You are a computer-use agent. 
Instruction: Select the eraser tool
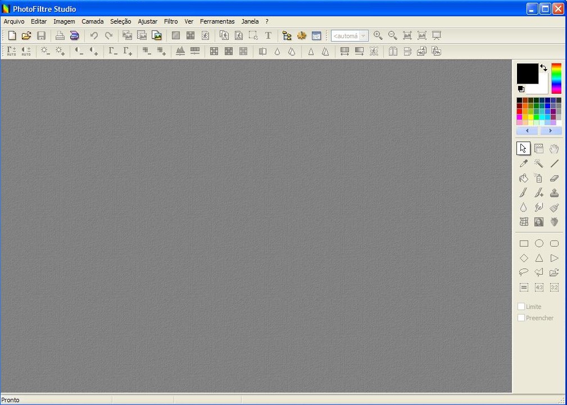tap(554, 178)
